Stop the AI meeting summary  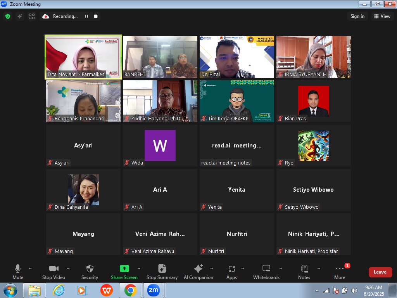pos(162,272)
